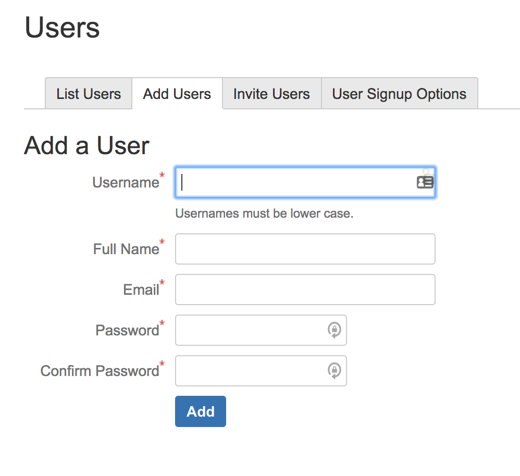This screenshot has height=476, width=520.
Task: Click into the Password input field
Action: coord(261,330)
